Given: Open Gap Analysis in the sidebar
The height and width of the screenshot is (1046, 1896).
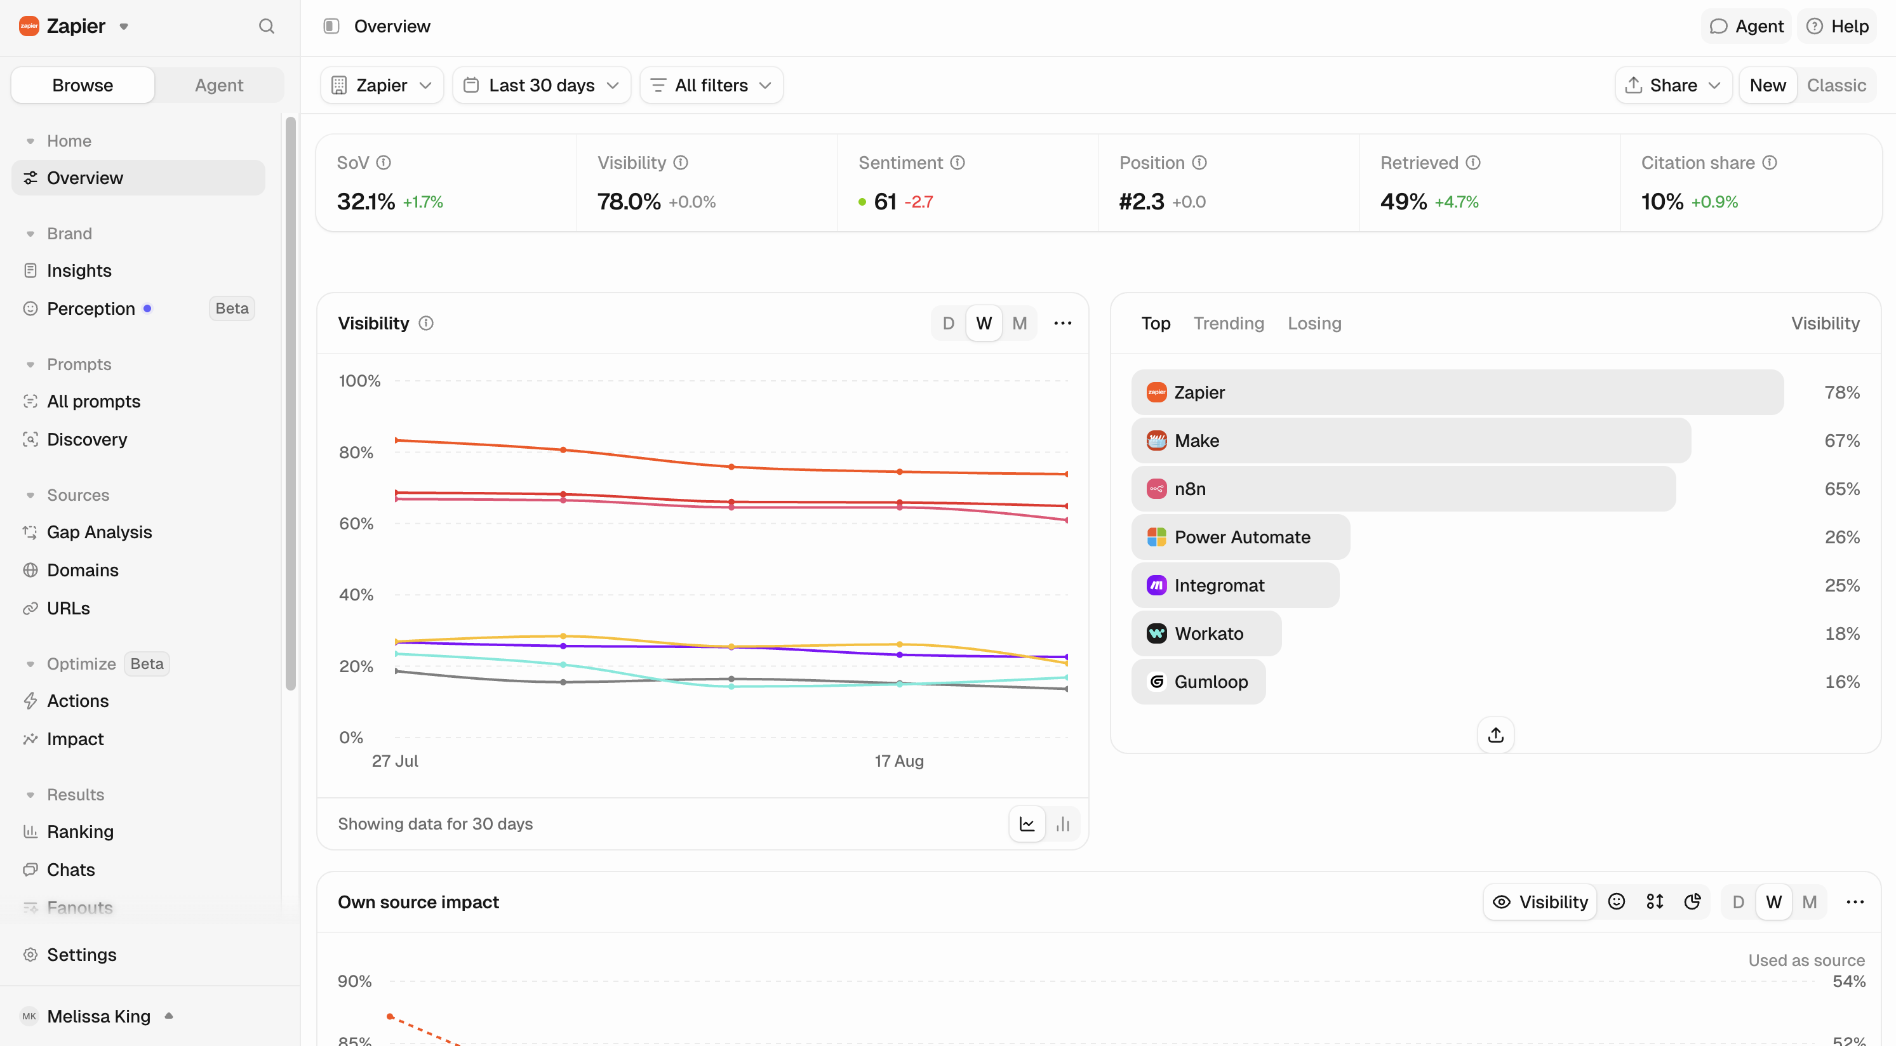Looking at the screenshot, I should pyautogui.click(x=138, y=533).
